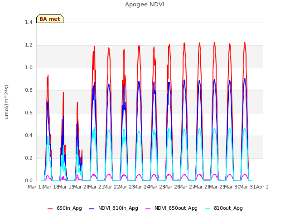Viewport: 290px width, 217px height.
Task: Click the 0.6 y-axis tick label
Action: click(29, 113)
